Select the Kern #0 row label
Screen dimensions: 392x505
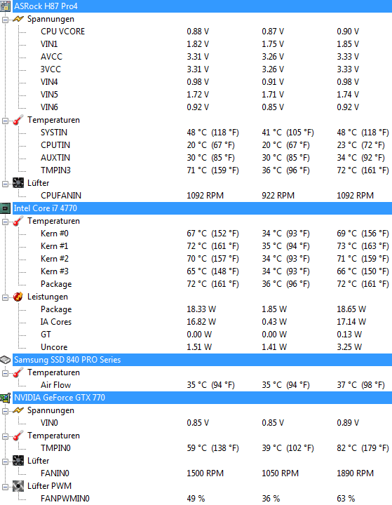tap(55, 234)
